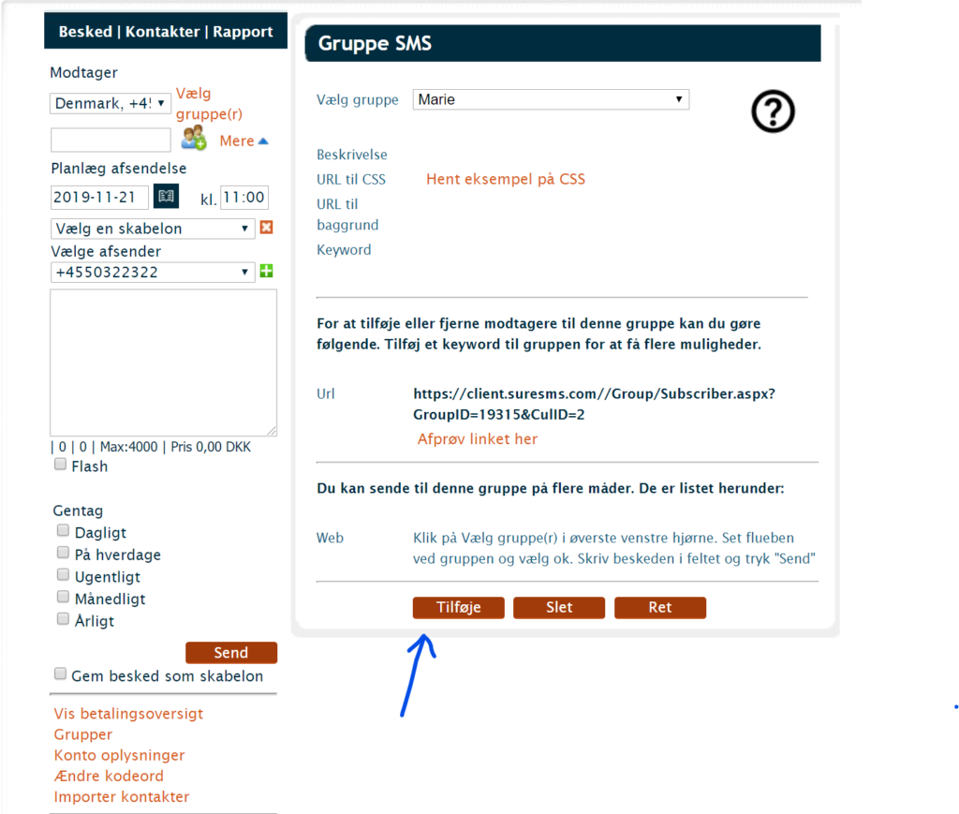Screen dimensions: 959x814
Task: Tick Gem besked som skabelon checkbox
Action: pos(60,673)
